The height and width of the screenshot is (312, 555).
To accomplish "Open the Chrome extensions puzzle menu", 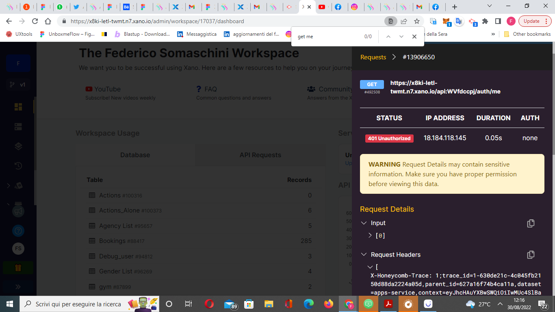I will pyautogui.click(x=485, y=21).
